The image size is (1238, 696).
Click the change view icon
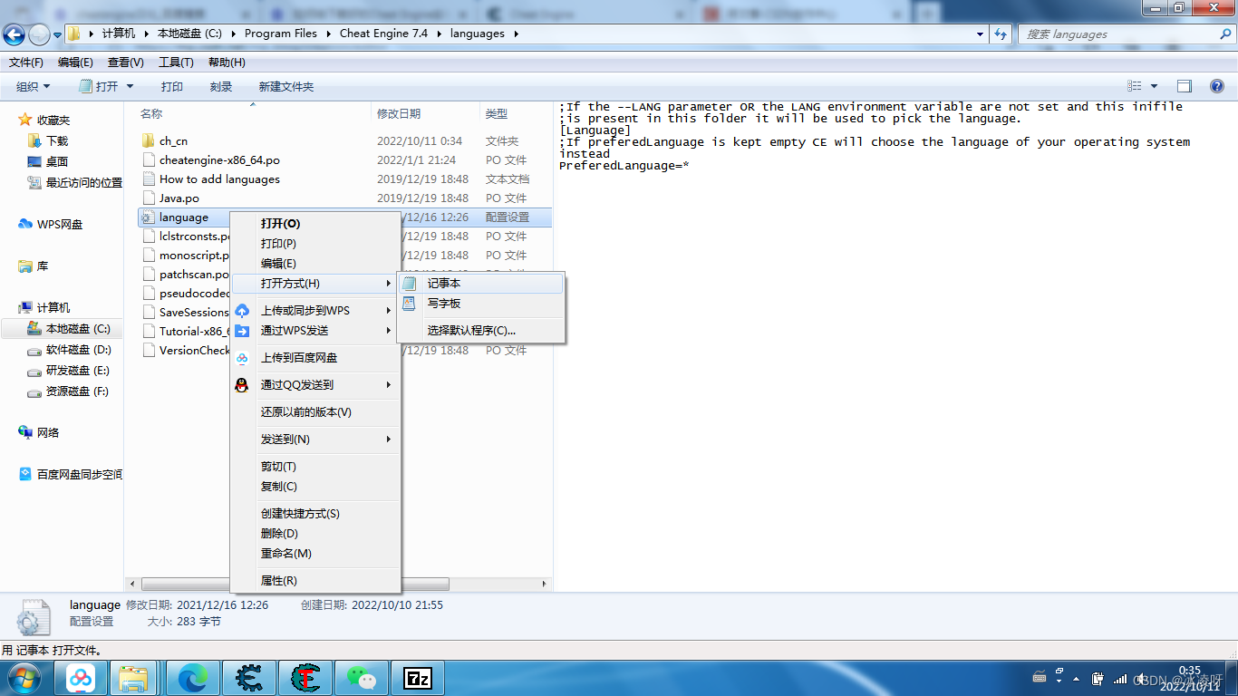(1135, 86)
